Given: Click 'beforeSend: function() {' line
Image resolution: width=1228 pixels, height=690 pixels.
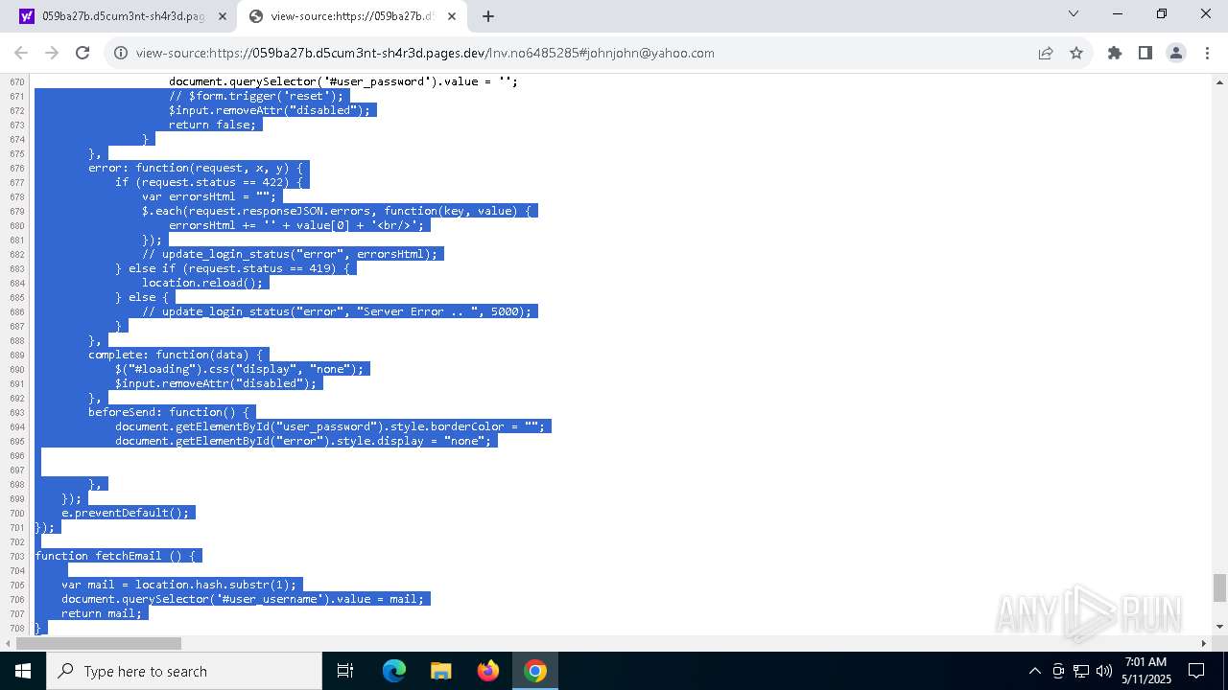Looking at the screenshot, I should [169, 412].
